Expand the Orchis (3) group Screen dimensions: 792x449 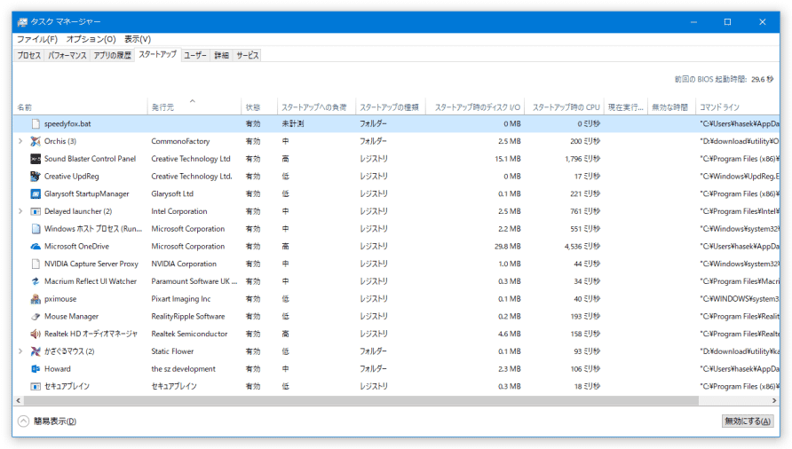coord(20,141)
